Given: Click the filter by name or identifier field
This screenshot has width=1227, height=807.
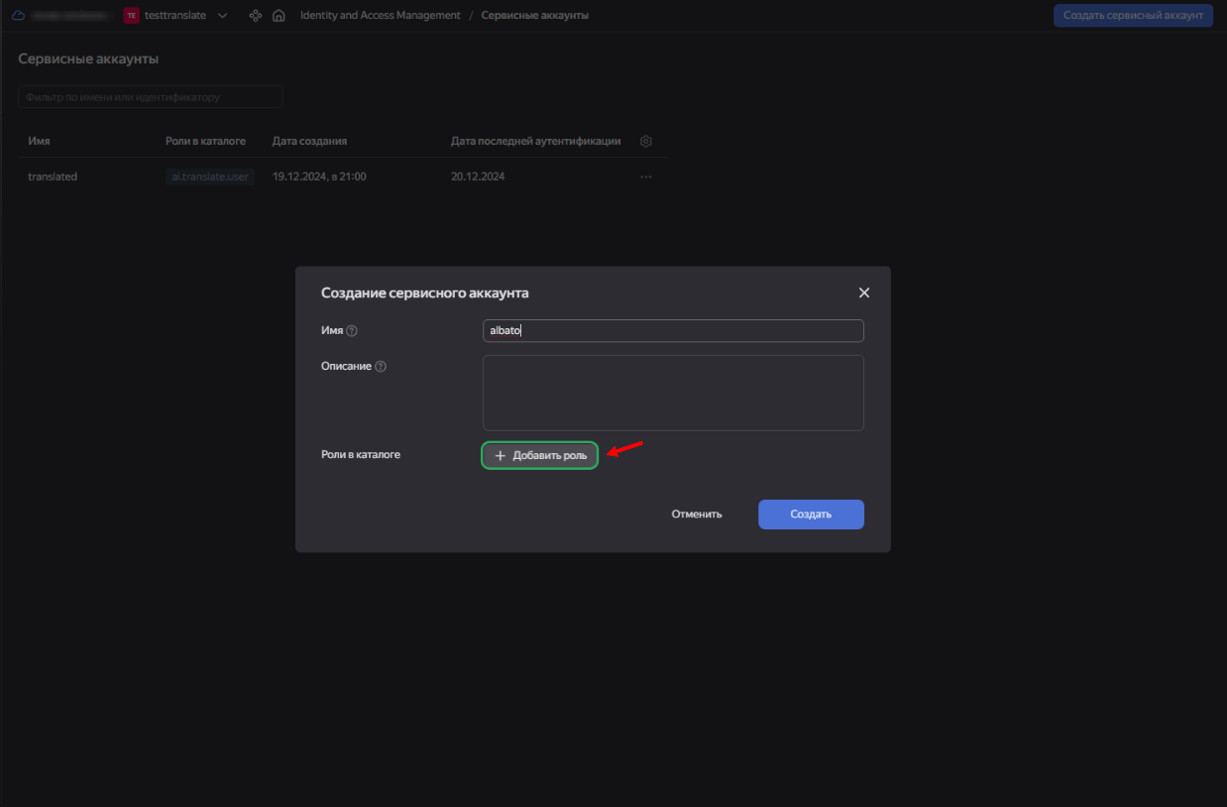Looking at the screenshot, I should [x=151, y=97].
